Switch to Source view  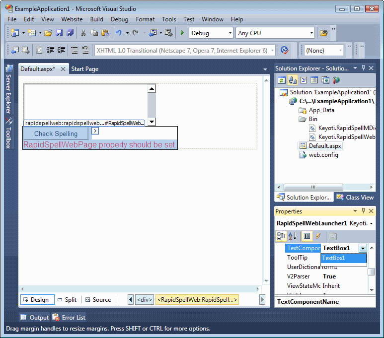pos(98,300)
